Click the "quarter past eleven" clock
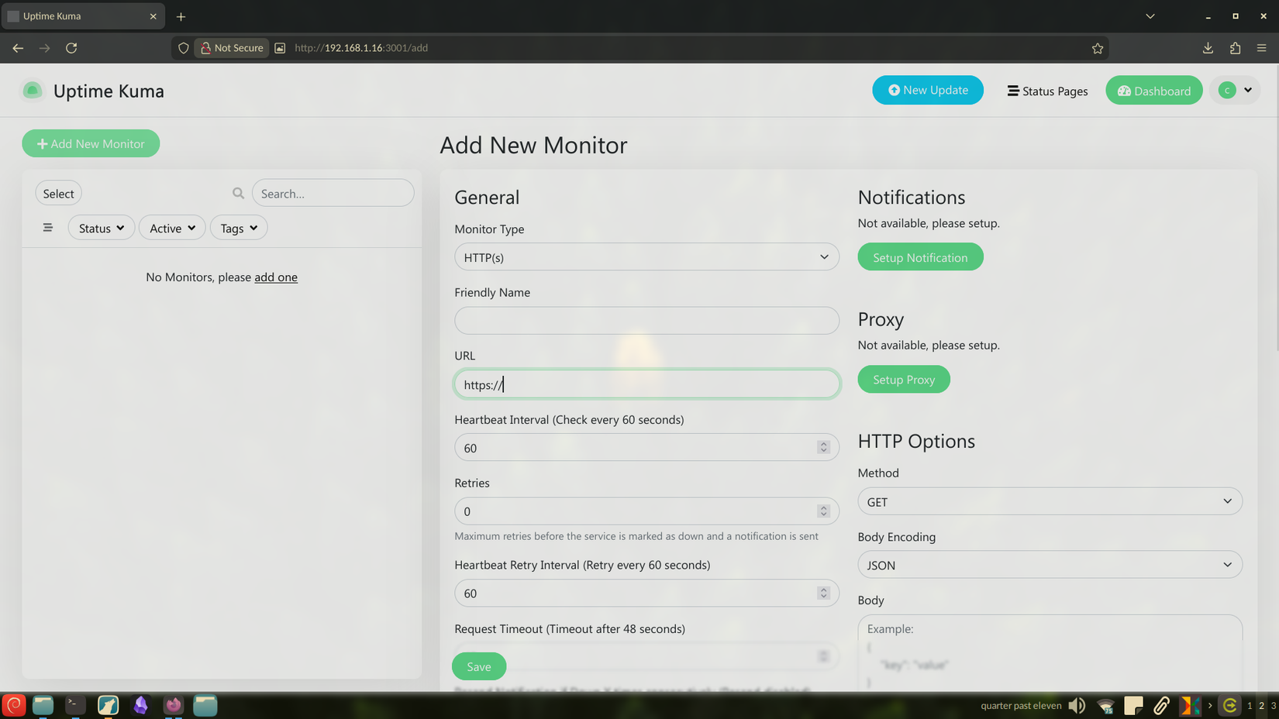Image resolution: width=1279 pixels, height=719 pixels. pos(1021,706)
